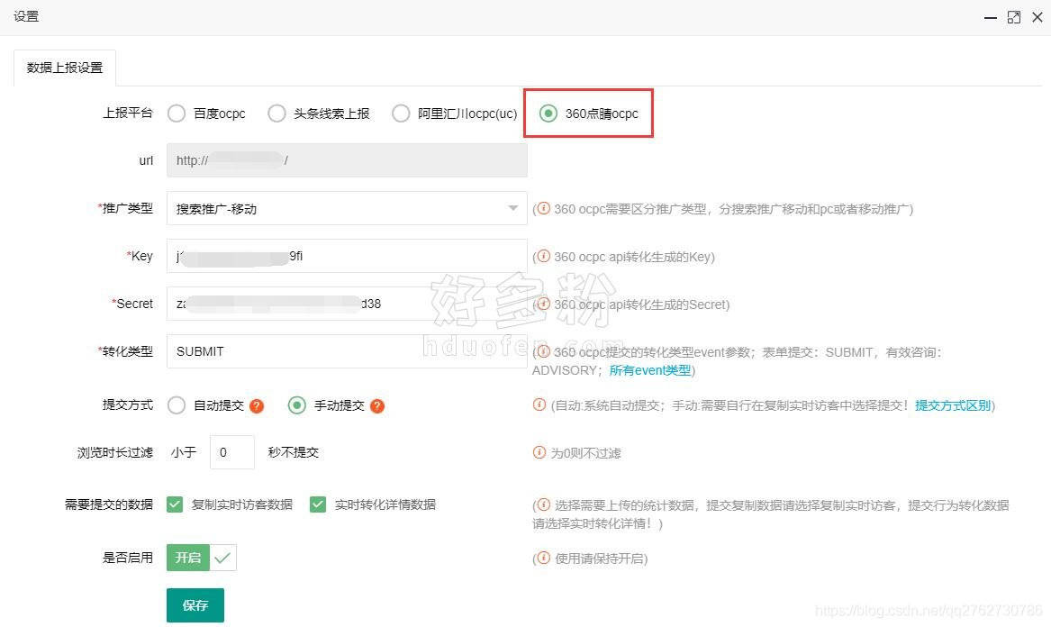Uncheck 实时转化详情数据 checkbox
This screenshot has width=1051, height=627.
pyautogui.click(x=318, y=504)
